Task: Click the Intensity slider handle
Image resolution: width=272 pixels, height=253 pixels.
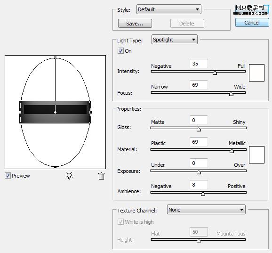Action: [215, 73]
